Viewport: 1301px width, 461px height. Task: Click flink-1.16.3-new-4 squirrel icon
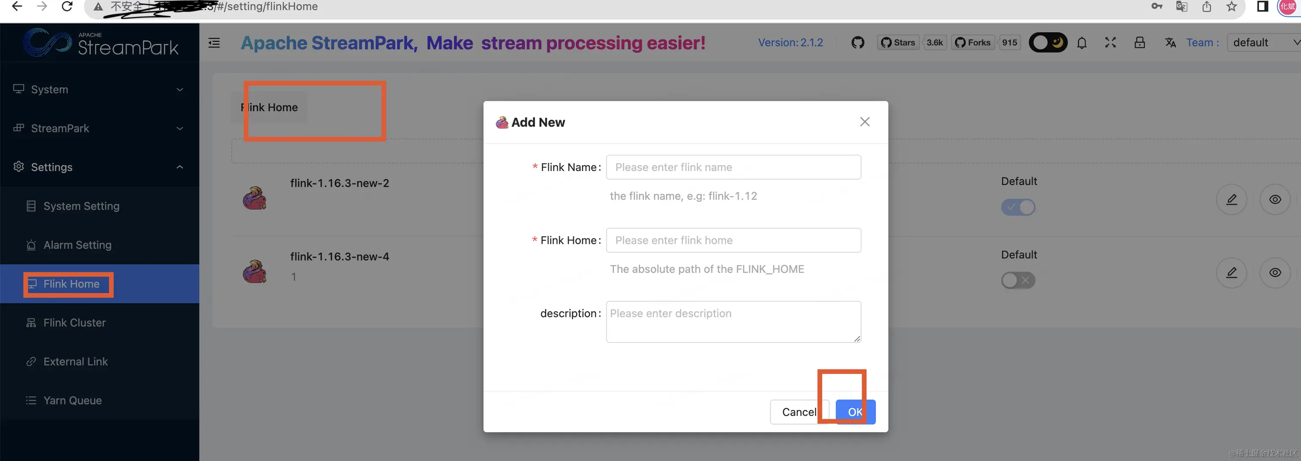pyautogui.click(x=255, y=272)
